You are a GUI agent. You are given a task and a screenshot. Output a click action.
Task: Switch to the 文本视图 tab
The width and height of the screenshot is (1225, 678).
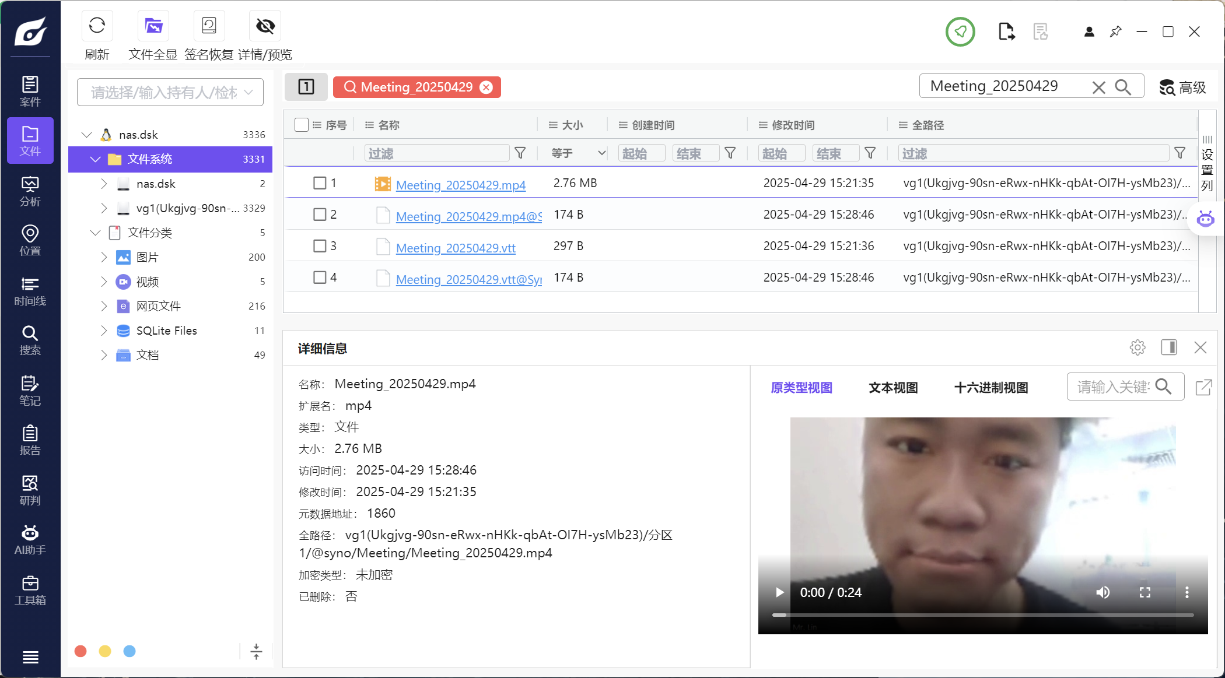893,388
